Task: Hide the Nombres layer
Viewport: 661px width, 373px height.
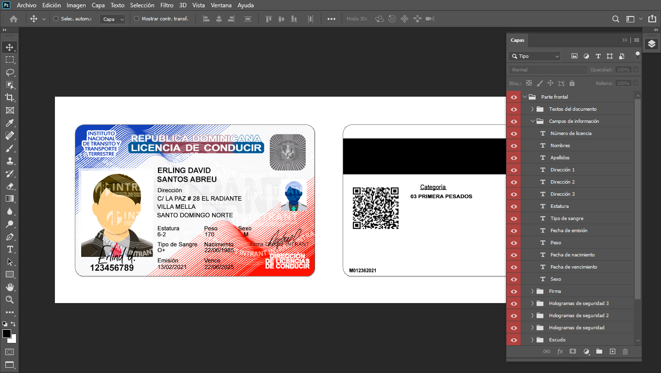Action: click(x=514, y=146)
